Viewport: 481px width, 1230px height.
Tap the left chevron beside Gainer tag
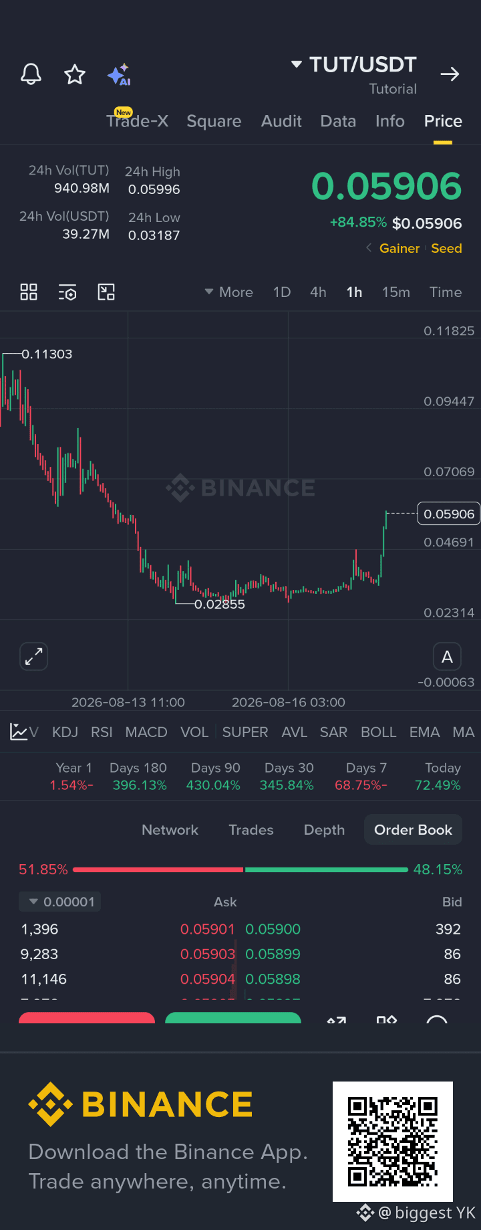[369, 248]
